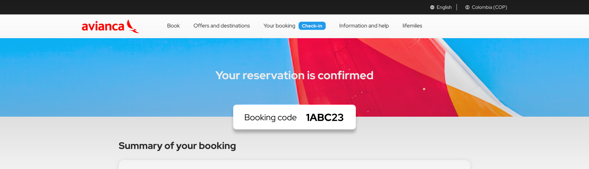Select the booking code 1ABC23
This screenshot has width=589, height=169.
click(x=325, y=117)
